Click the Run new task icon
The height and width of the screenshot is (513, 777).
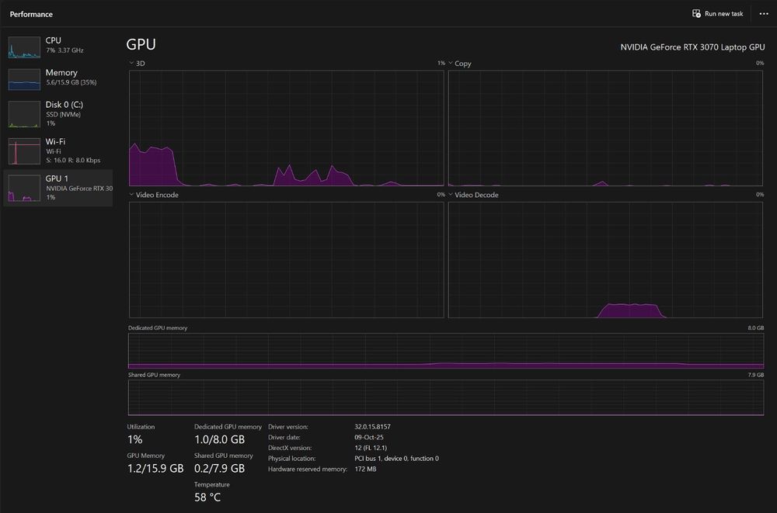click(x=696, y=13)
